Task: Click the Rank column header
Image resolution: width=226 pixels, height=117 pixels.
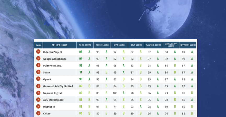Action: [38, 45]
